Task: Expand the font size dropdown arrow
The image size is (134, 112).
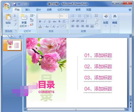Action: 67,16
